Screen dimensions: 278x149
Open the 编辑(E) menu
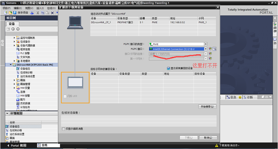[x=18, y=8]
